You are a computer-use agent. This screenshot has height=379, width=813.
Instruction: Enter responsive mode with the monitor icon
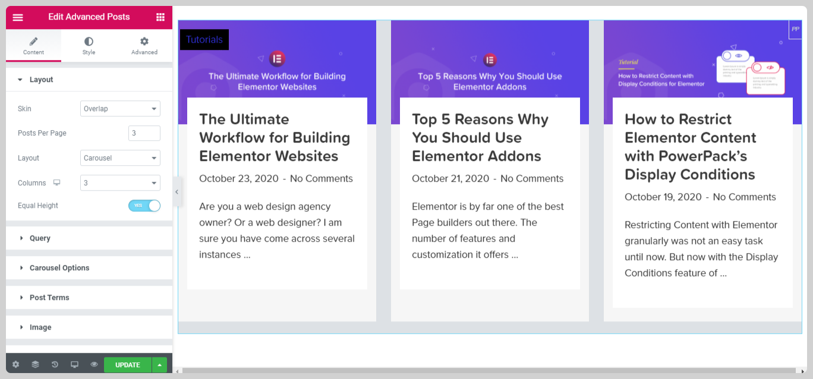click(74, 364)
